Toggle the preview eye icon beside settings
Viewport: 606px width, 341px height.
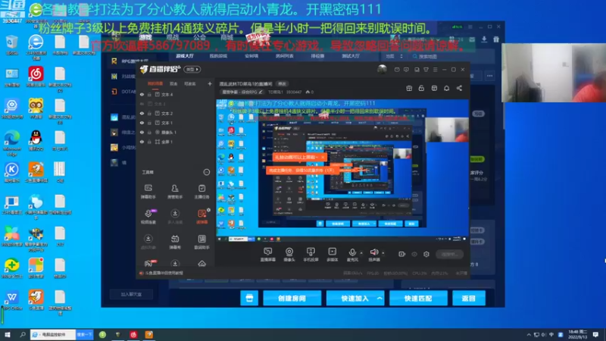tap(414, 254)
